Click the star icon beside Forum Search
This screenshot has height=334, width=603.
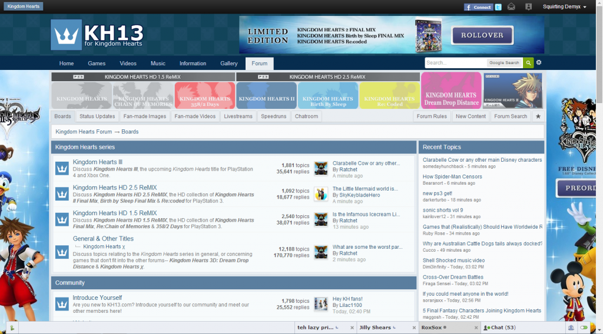click(x=538, y=116)
